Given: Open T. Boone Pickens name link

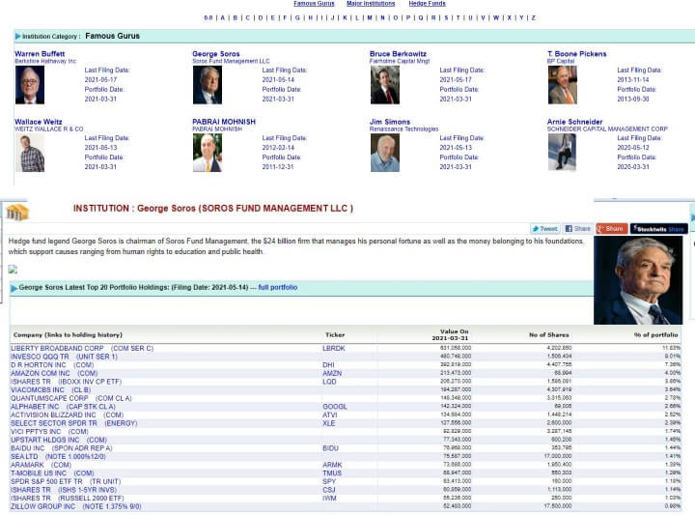Looking at the screenshot, I should pos(576,54).
